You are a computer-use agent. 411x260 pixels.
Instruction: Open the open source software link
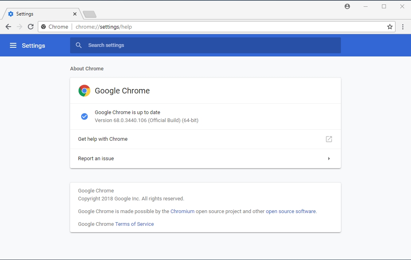click(291, 211)
